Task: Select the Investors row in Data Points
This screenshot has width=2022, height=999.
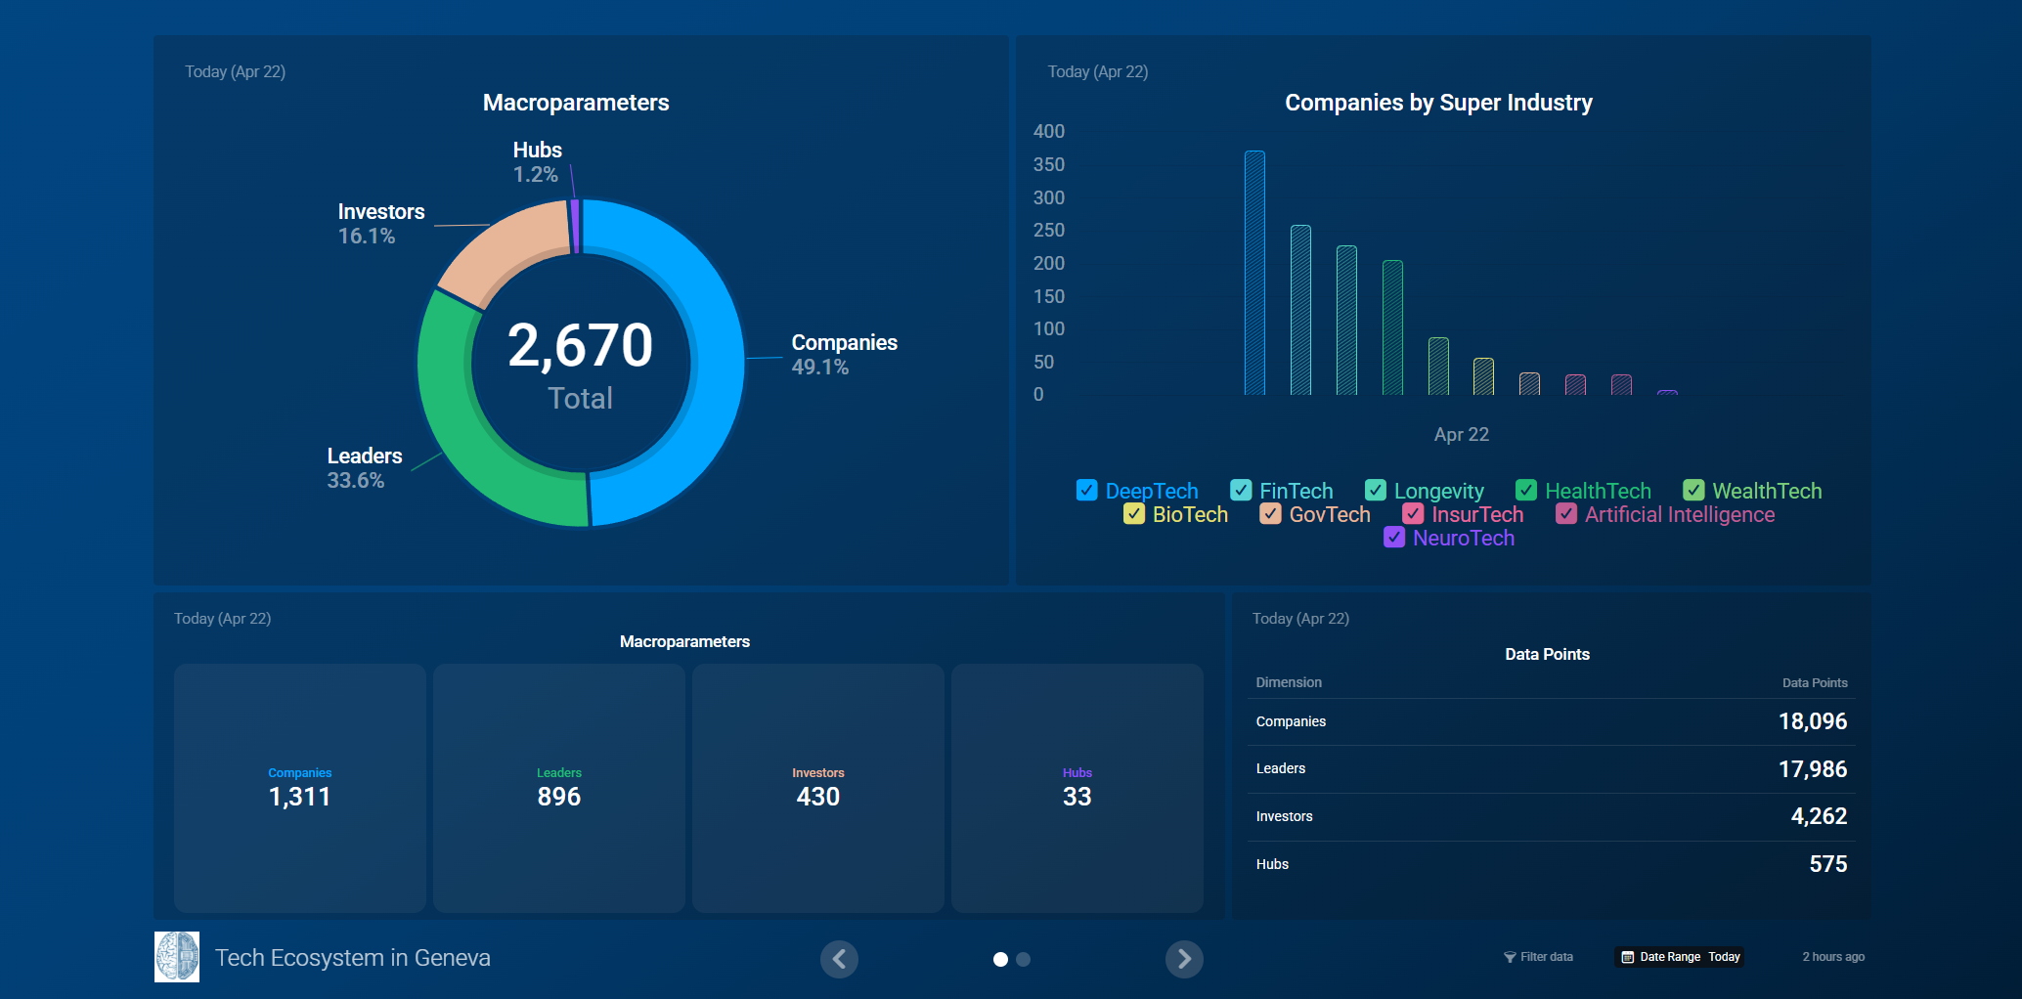Action: 1551,816
